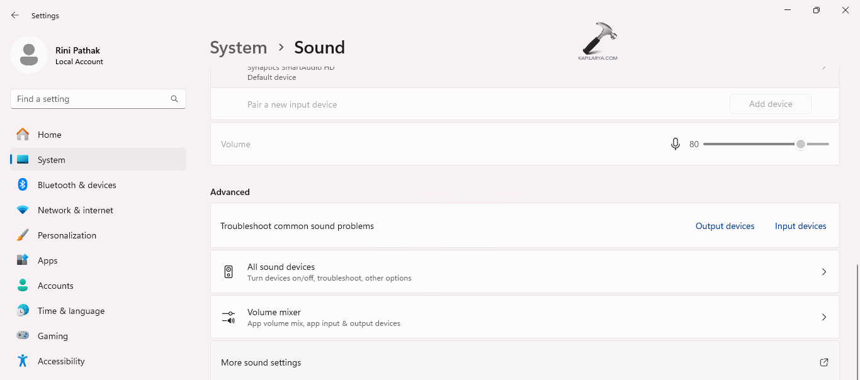860x380 pixels.
Task: Click the Add device button
Action: (x=770, y=103)
